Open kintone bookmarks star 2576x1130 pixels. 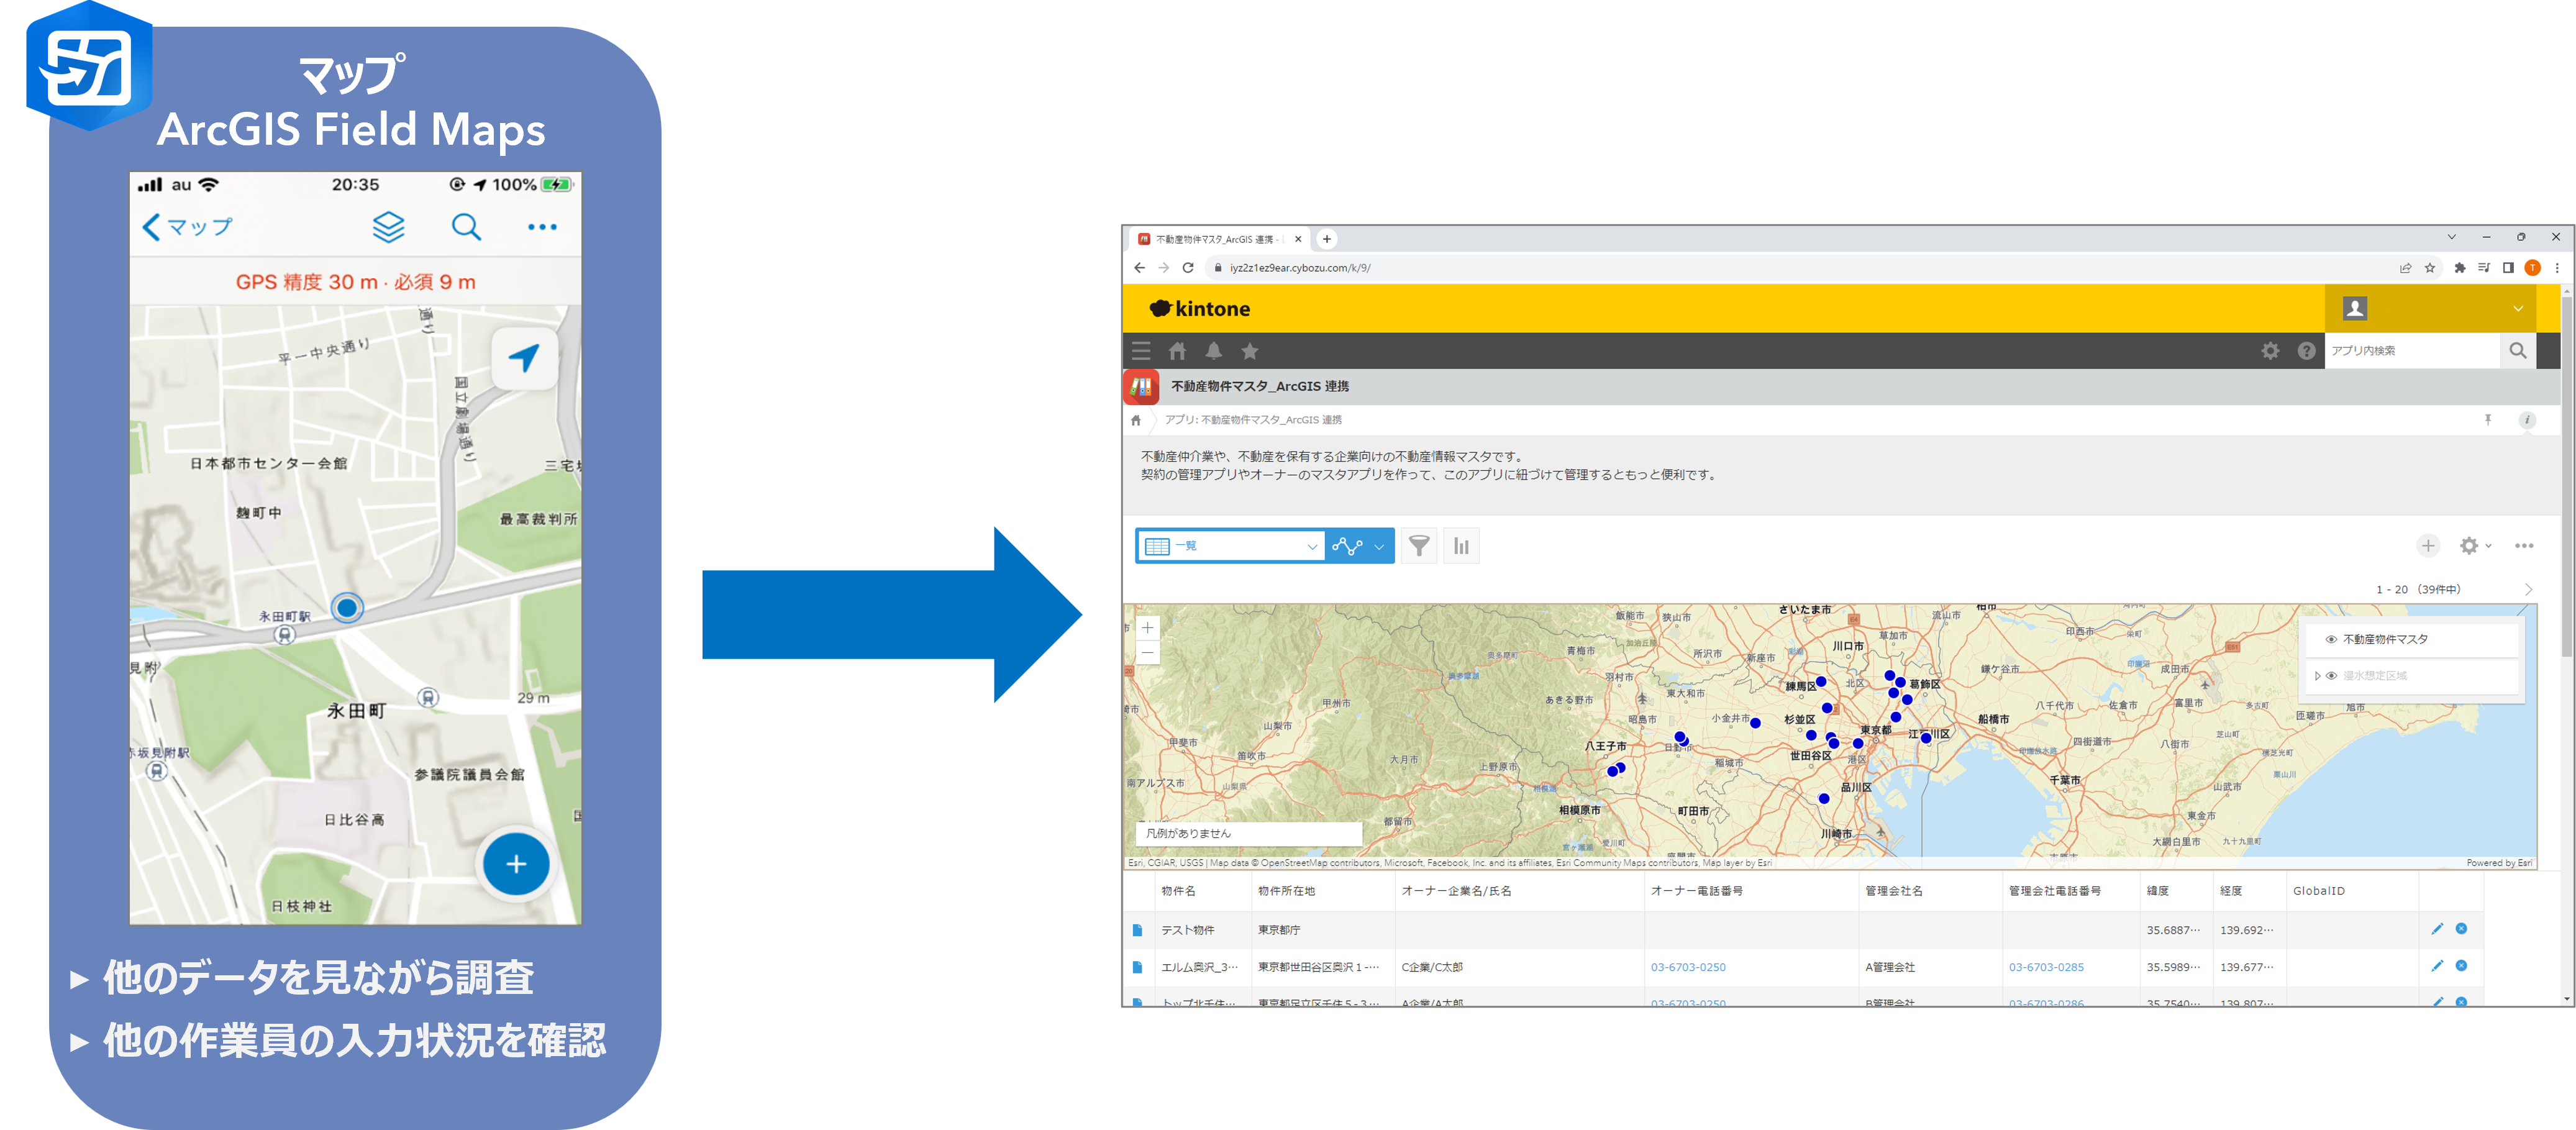click(1250, 351)
